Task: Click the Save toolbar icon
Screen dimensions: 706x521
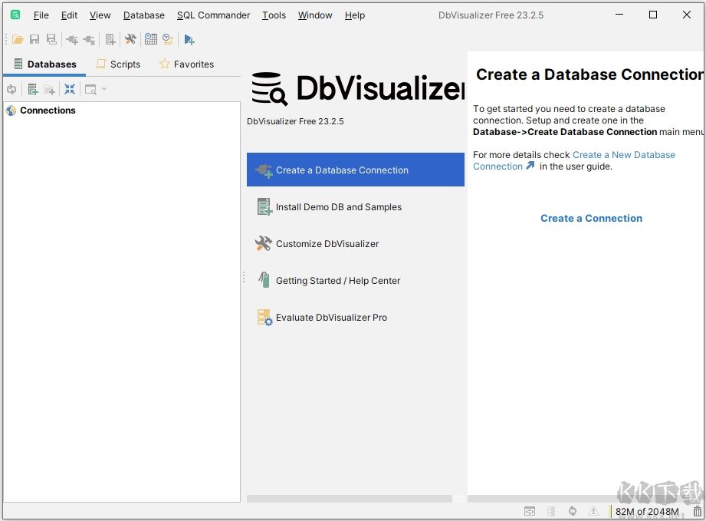Action: 34,40
